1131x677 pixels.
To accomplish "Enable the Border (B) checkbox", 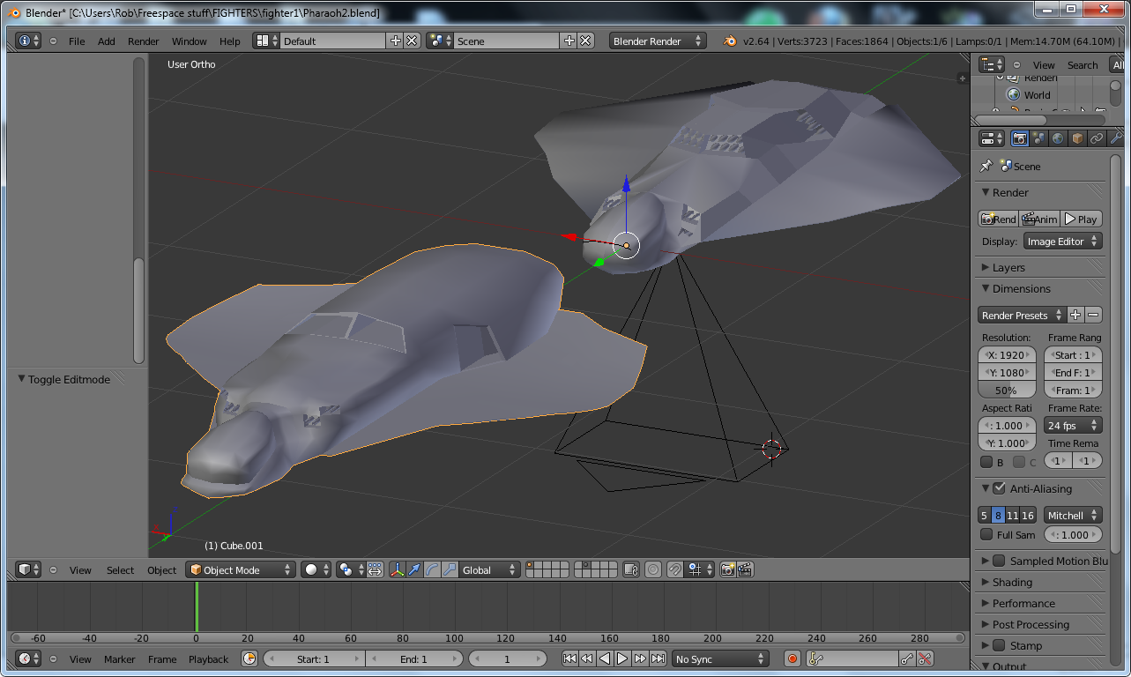I will tap(986, 462).
